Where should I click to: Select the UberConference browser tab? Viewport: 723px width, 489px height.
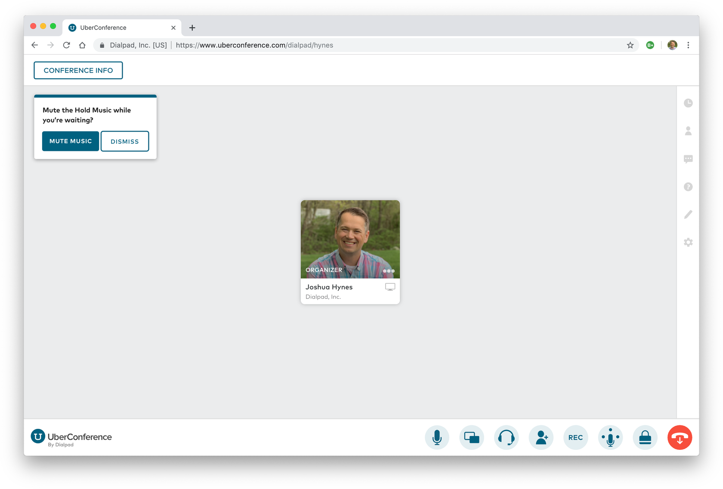pos(122,28)
